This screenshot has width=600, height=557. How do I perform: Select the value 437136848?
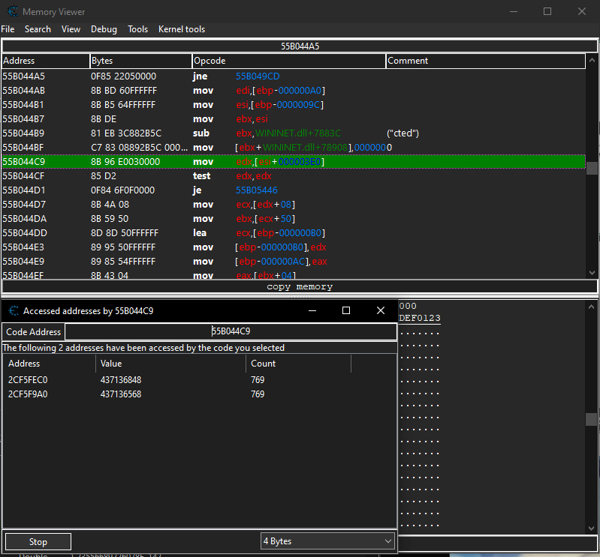pos(121,380)
